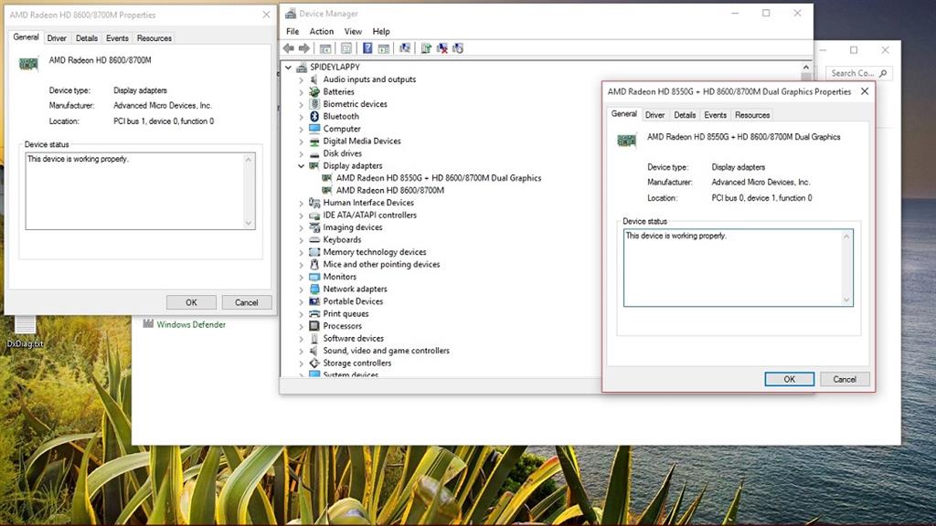The image size is (936, 526).
Task: Switch to Resources tab in Dual Graphics Properties
Action: point(752,115)
